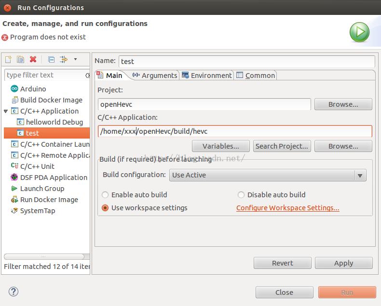Click the C/C++ Application path field
The height and width of the screenshot is (306, 381).
[x=235, y=131]
